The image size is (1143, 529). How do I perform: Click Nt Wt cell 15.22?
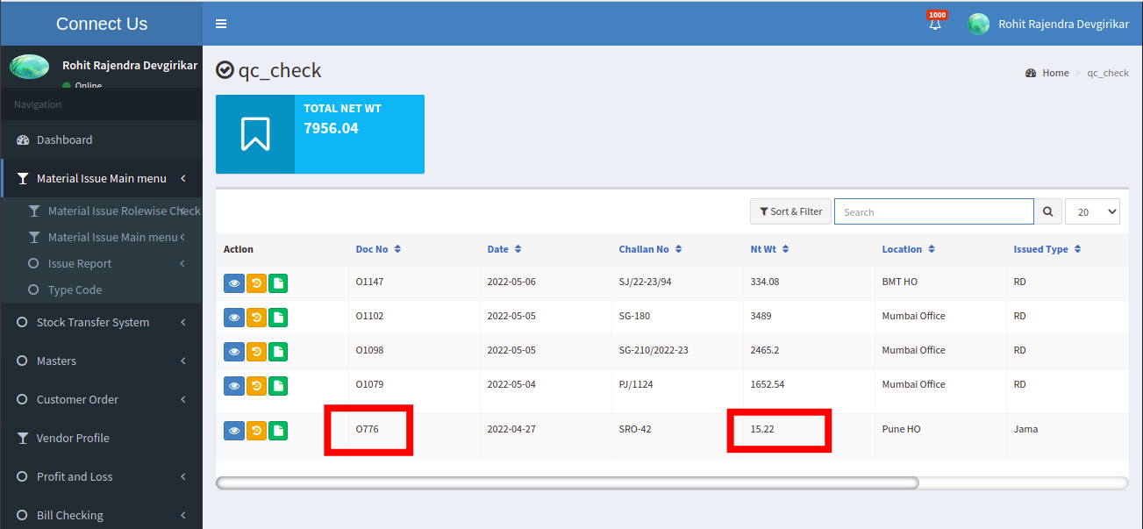click(x=762, y=429)
